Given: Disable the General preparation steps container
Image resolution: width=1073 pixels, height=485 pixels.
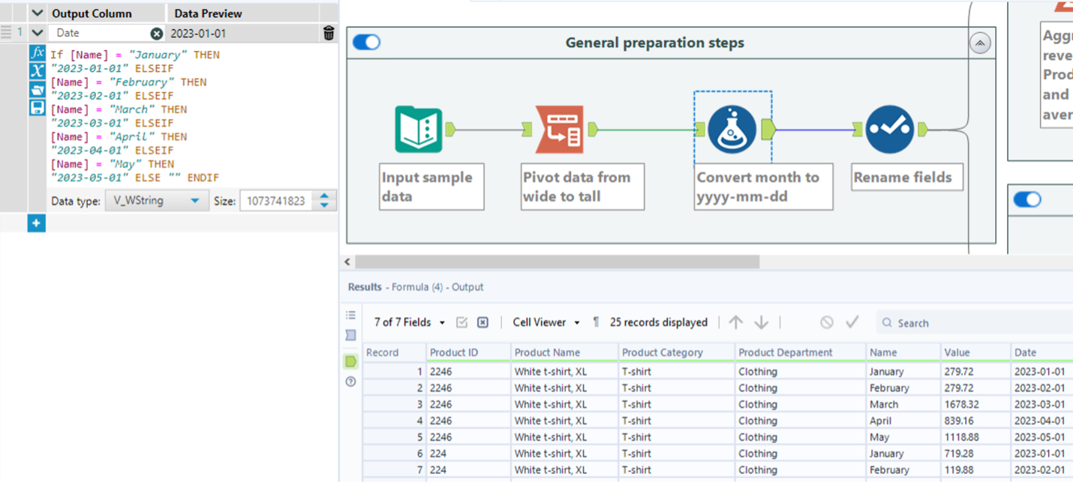Looking at the screenshot, I should point(366,43).
